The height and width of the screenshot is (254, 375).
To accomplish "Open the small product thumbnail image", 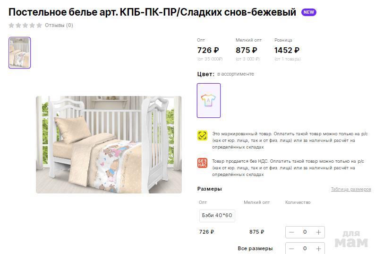I will click(x=19, y=53).
